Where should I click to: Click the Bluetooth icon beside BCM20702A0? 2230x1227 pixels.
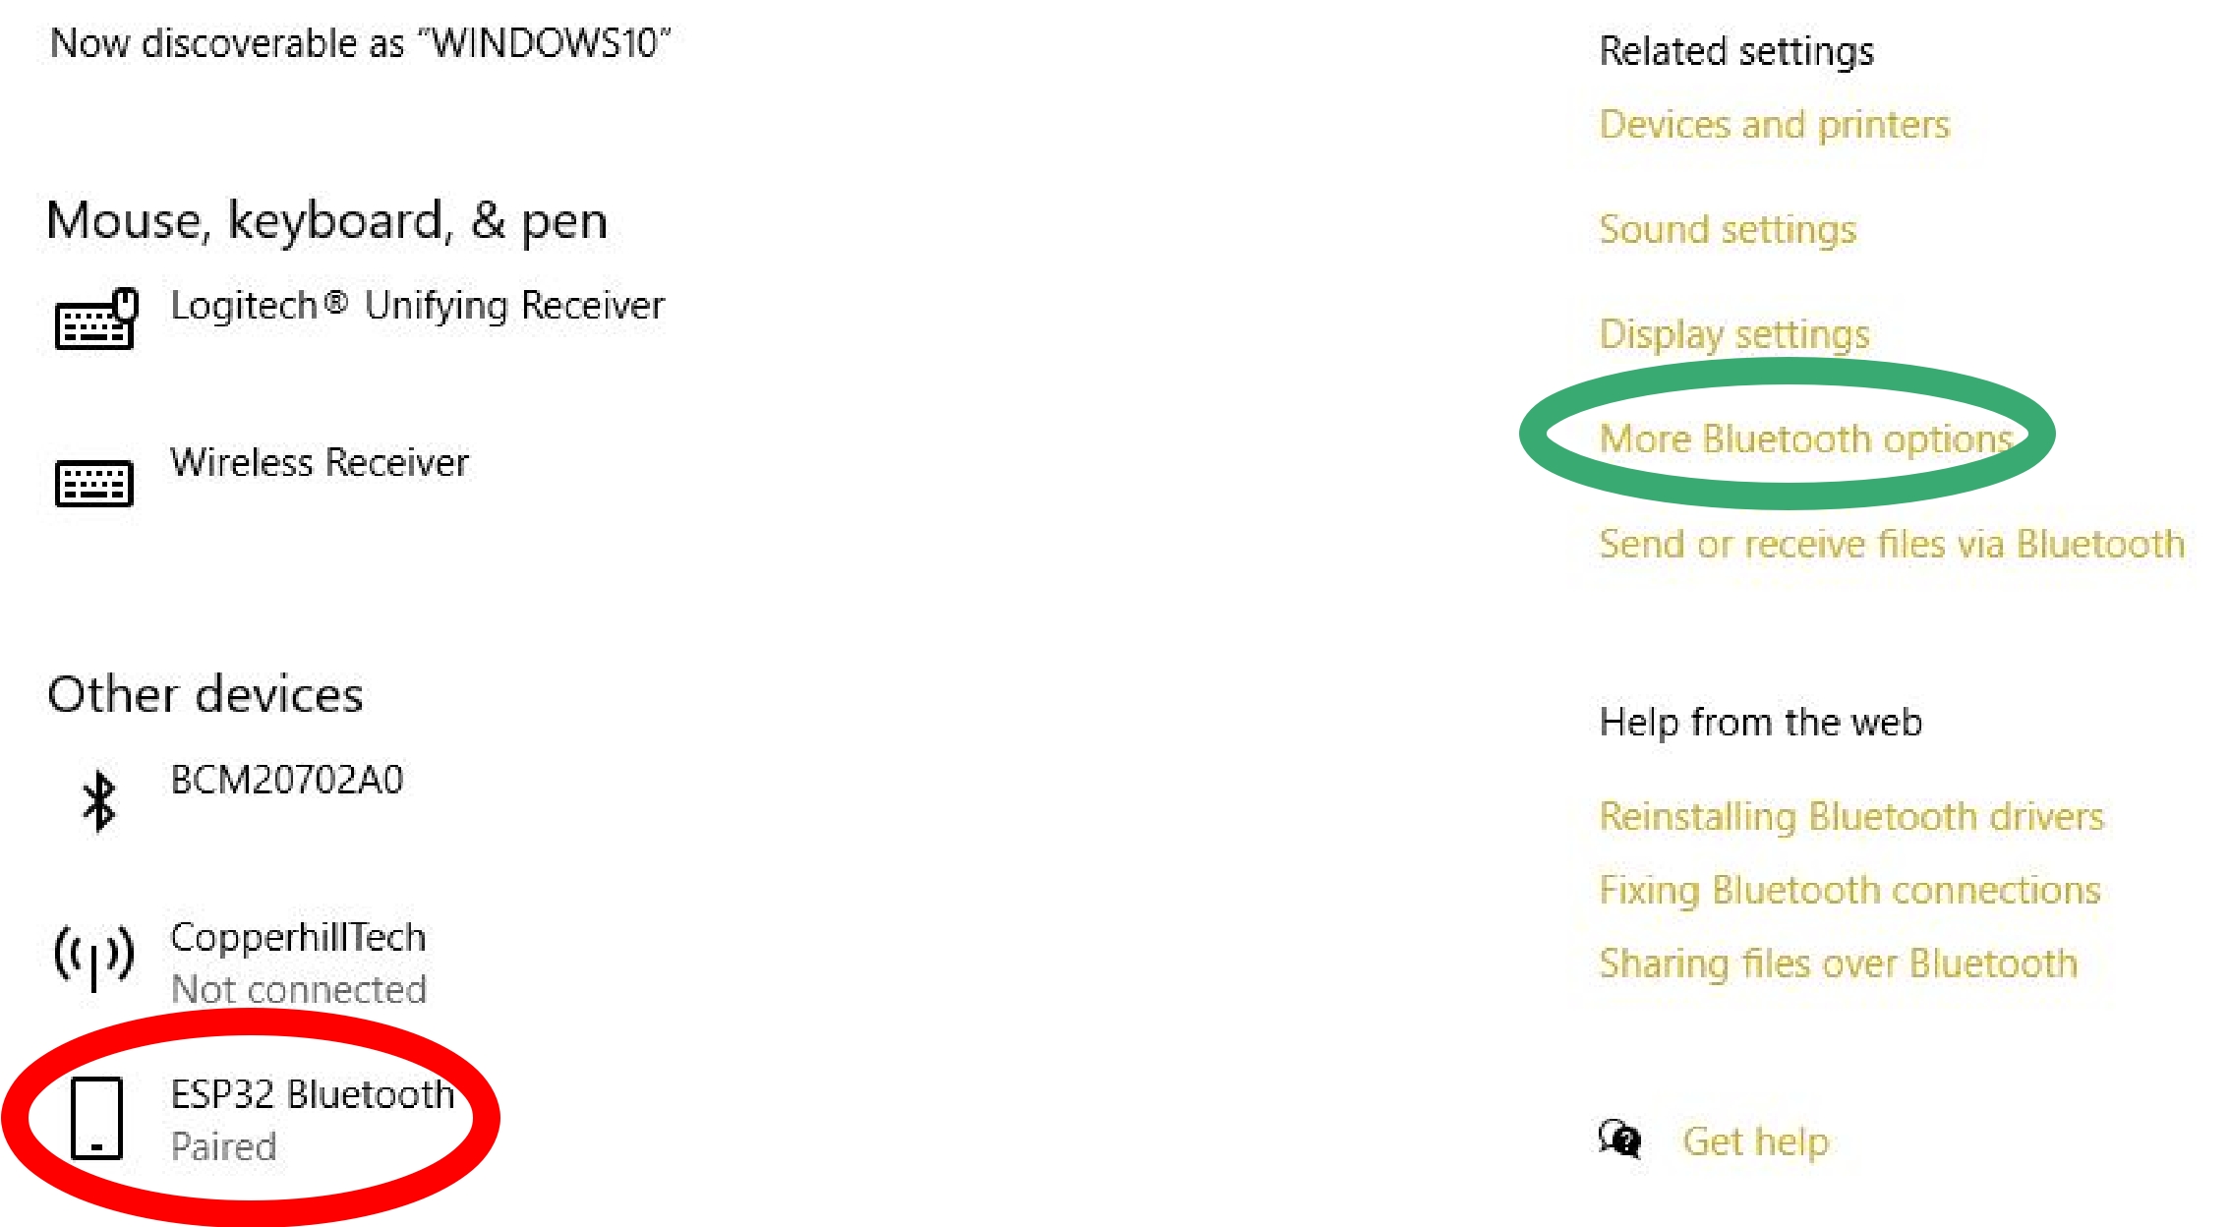coord(98,799)
